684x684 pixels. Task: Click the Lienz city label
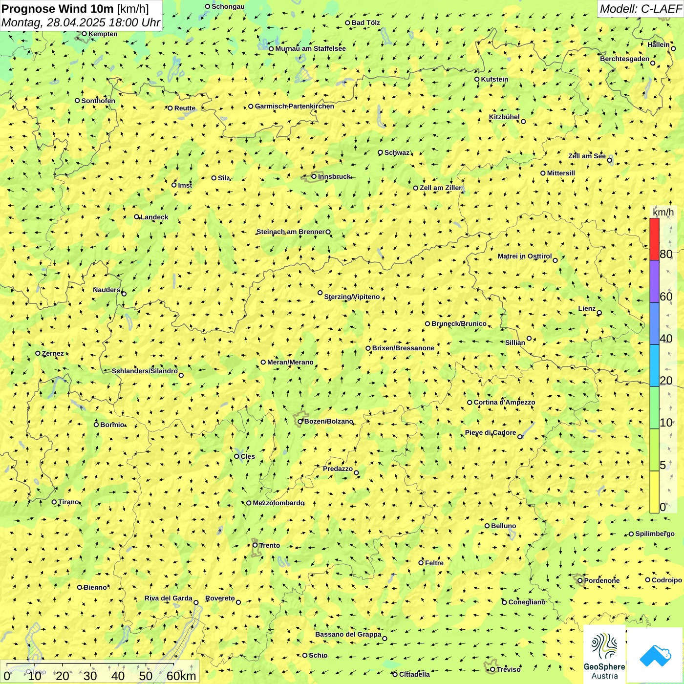coord(587,308)
